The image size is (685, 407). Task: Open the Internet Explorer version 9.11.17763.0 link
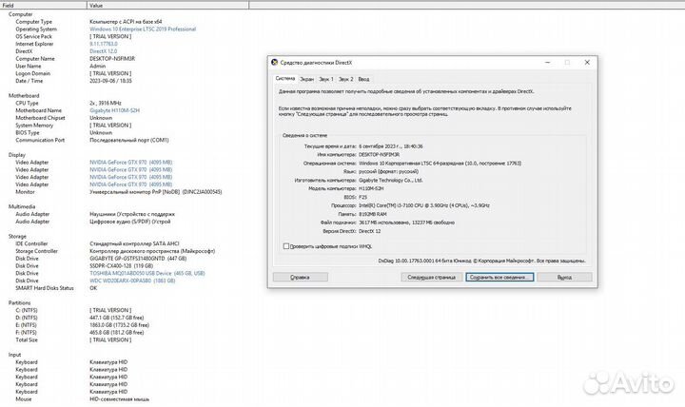point(104,44)
